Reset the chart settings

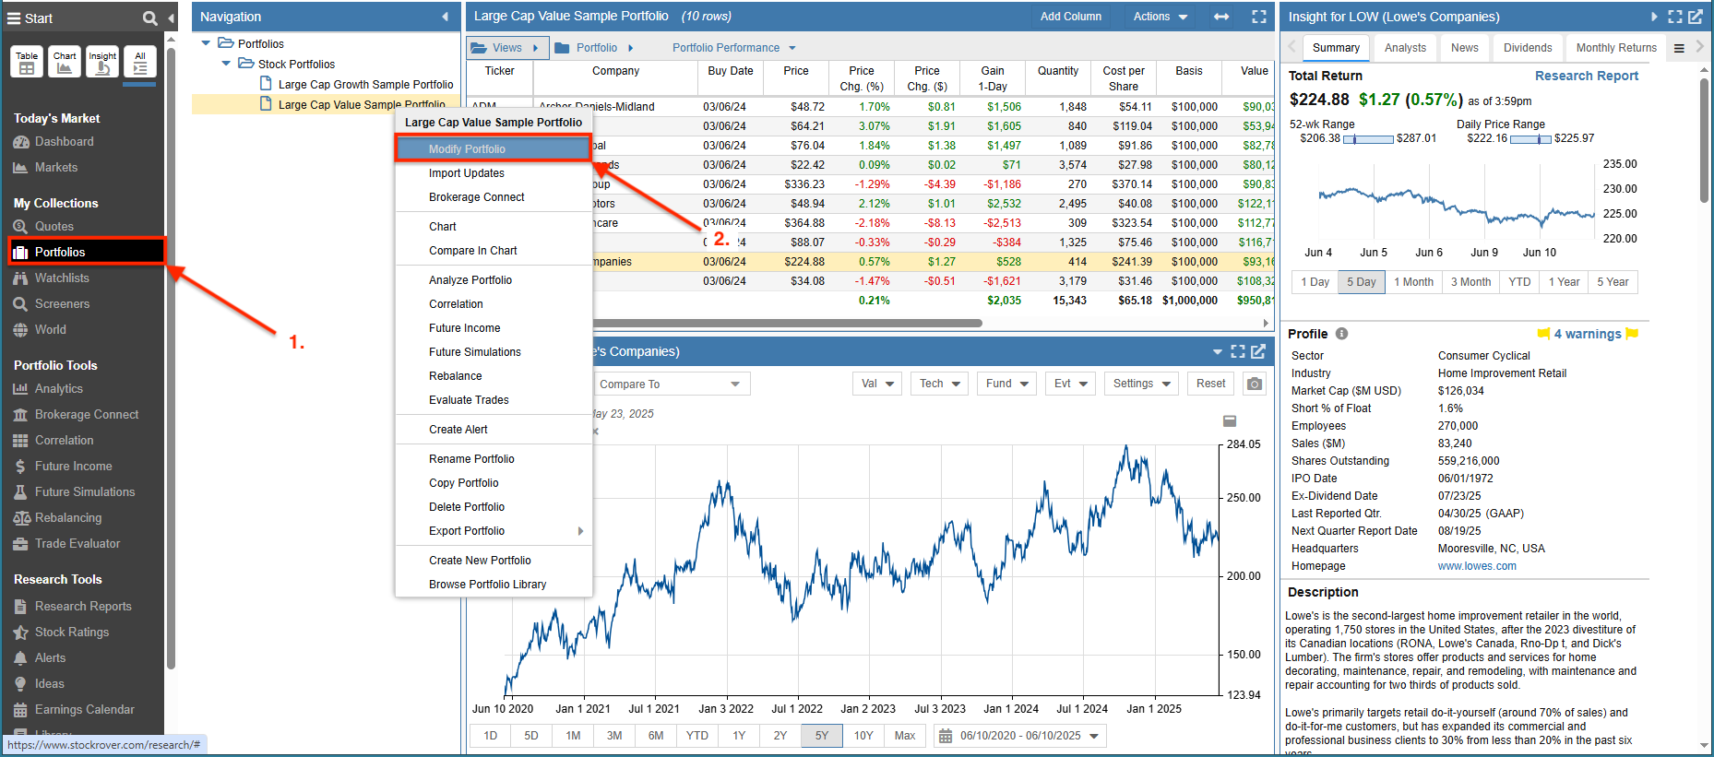(x=1211, y=384)
